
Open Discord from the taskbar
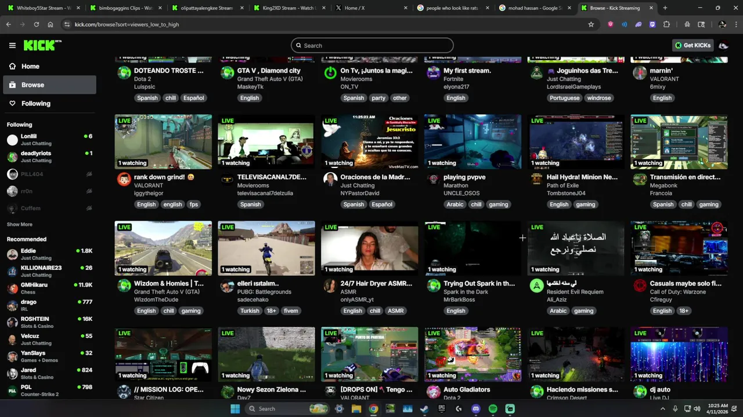(x=476, y=408)
